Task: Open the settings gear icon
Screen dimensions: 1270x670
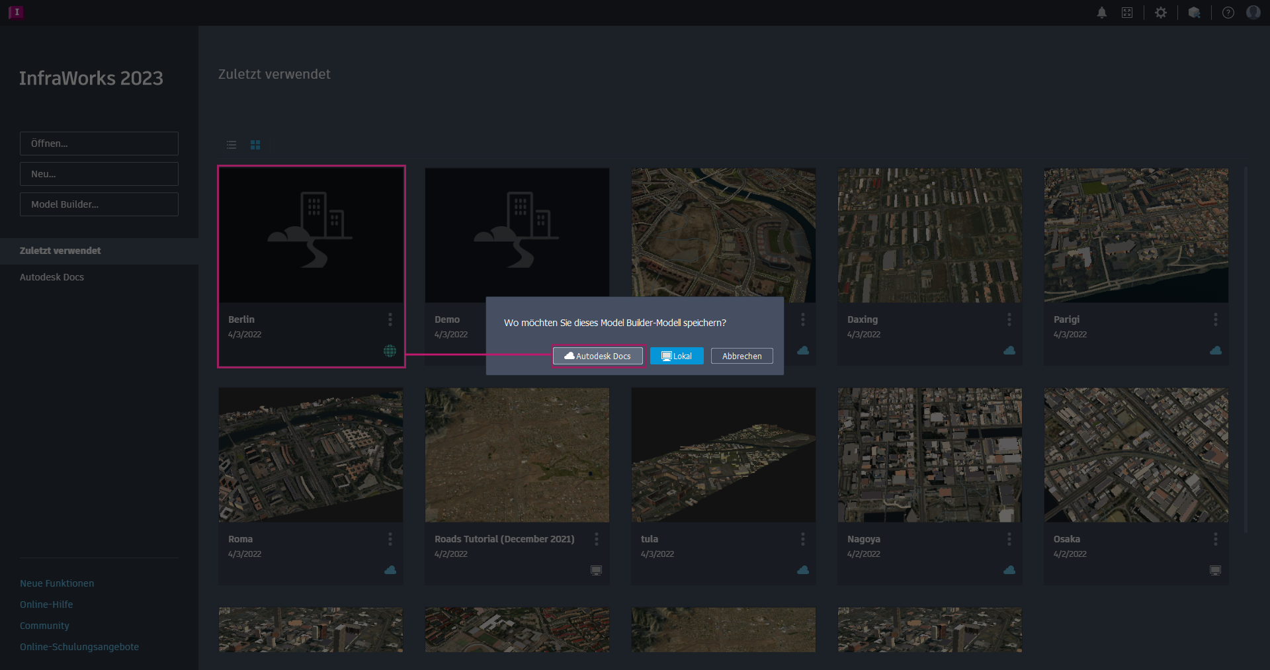Action: [x=1161, y=13]
